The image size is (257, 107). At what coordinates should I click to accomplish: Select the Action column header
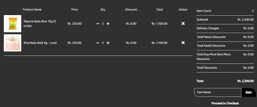(x=183, y=9)
